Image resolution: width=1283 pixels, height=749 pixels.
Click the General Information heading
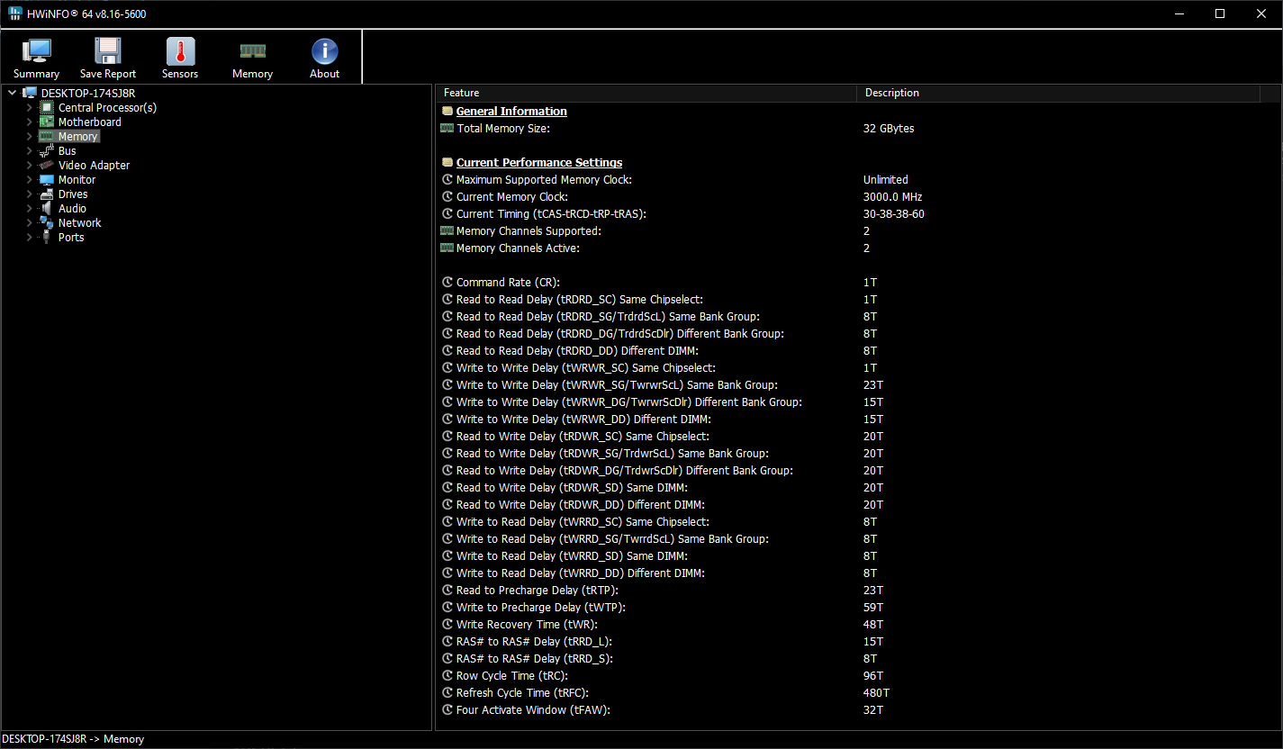pyautogui.click(x=511, y=112)
